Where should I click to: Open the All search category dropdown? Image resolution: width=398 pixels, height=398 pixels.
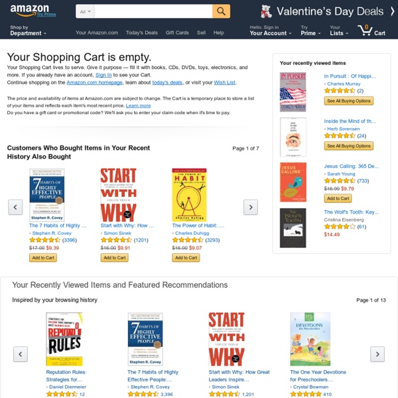[x=86, y=11]
